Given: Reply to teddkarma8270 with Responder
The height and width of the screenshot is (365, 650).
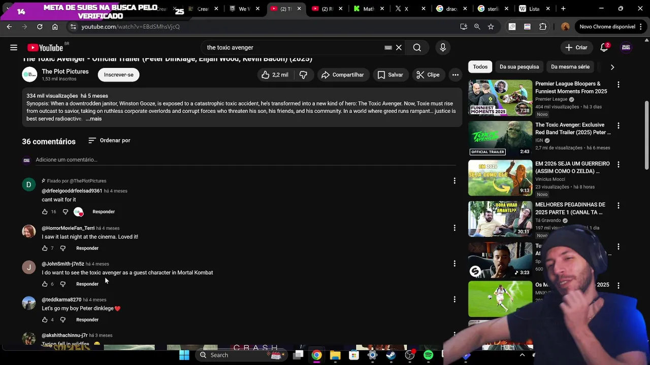Looking at the screenshot, I should click(87, 319).
